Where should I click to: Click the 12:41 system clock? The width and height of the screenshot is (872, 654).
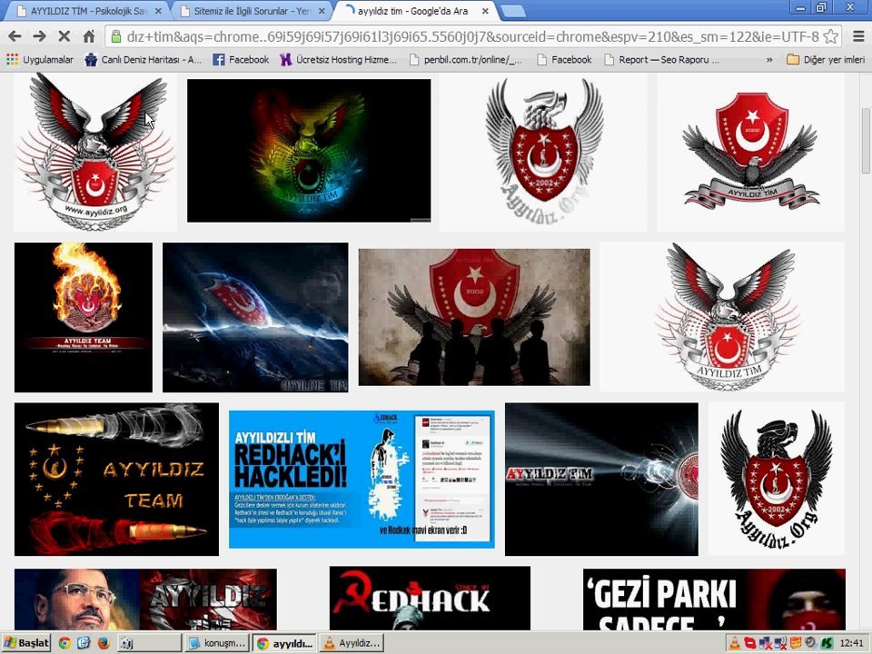pos(851,643)
